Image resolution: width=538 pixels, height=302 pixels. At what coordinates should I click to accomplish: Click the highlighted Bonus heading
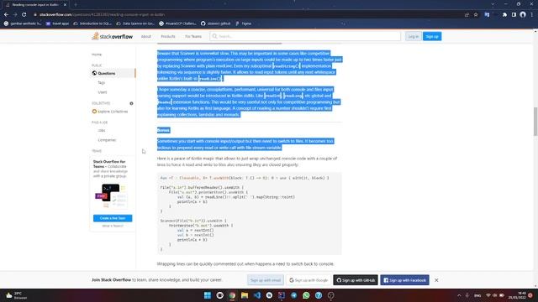[x=163, y=130]
